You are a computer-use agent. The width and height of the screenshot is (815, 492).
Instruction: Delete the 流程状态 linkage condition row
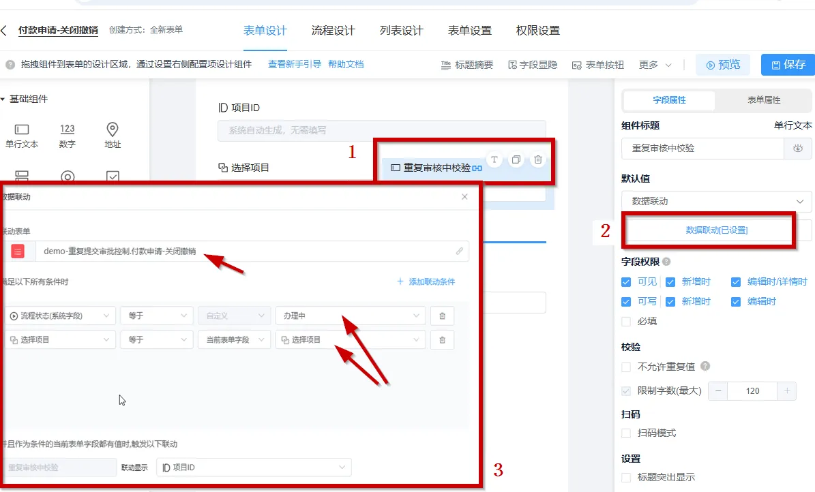(x=442, y=316)
